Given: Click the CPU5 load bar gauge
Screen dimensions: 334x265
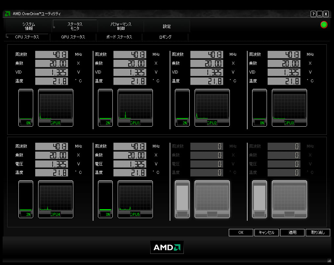Looking at the screenshot, I should (105, 199).
